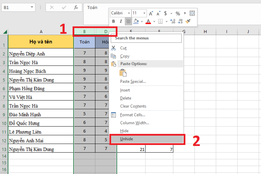Screen dimensions: 261x174
Task: Open the Calibri font name dropdown
Action: [129, 13]
